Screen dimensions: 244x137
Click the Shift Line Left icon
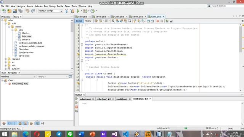pyautogui.click(x=148, y=21)
